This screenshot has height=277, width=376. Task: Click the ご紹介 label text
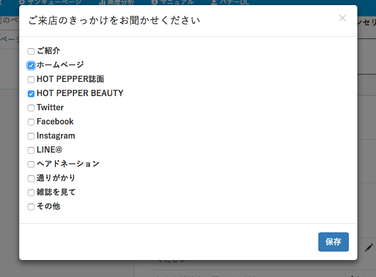tap(49, 51)
